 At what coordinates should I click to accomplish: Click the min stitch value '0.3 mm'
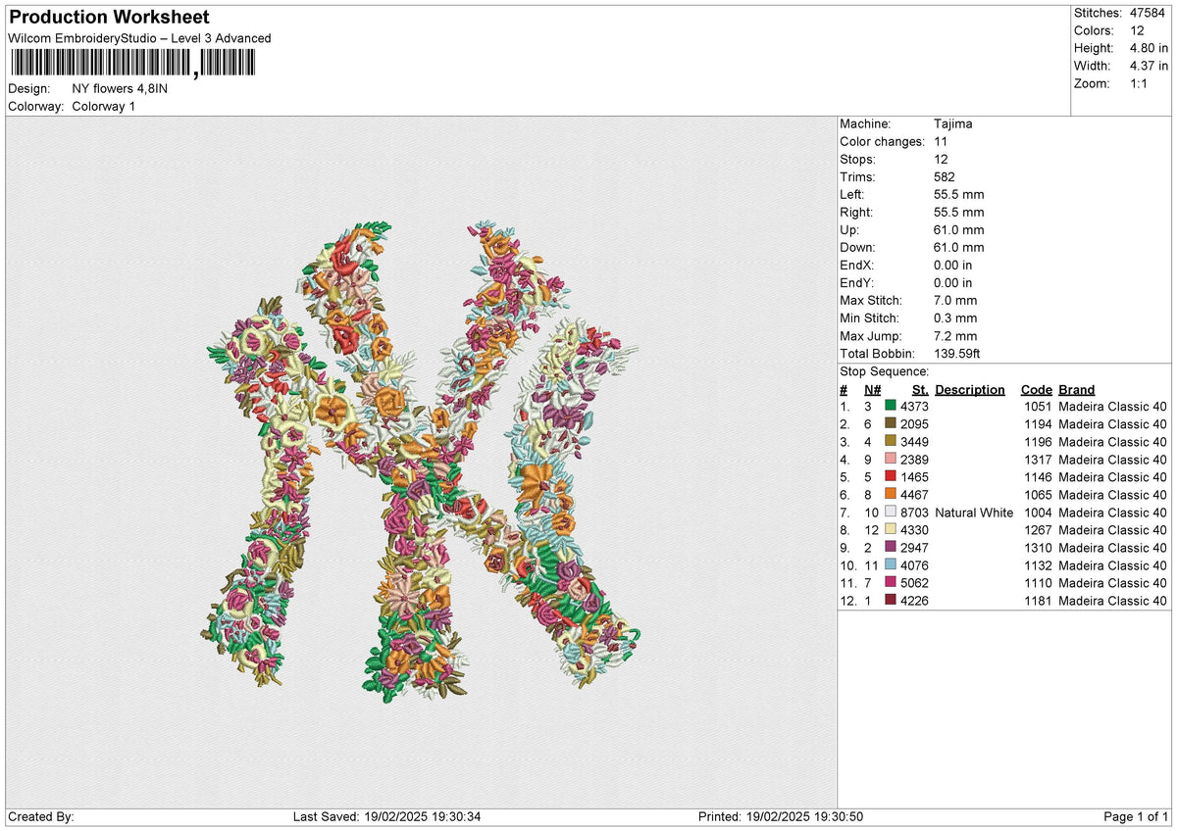[955, 318]
